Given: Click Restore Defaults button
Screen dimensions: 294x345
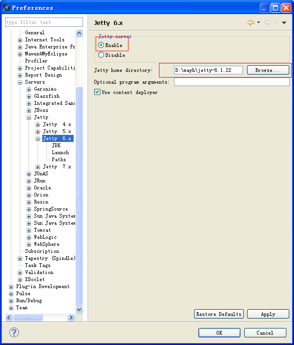Looking at the screenshot, I should click(219, 314).
